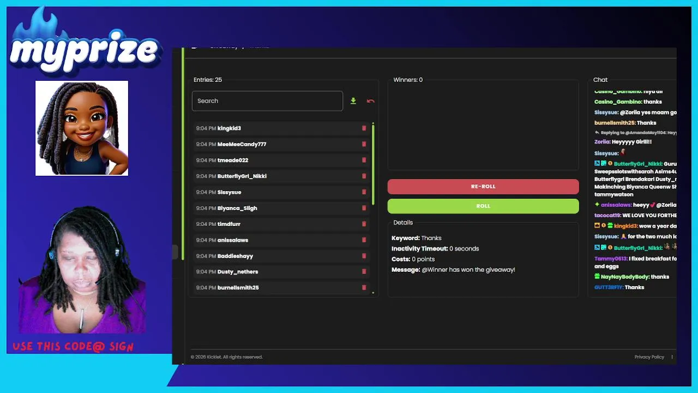Click GUTT3RFLY chat message
698x393 pixels.
pyautogui.click(x=619, y=287)
